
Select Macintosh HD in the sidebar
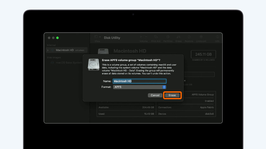tap(65, 50)
